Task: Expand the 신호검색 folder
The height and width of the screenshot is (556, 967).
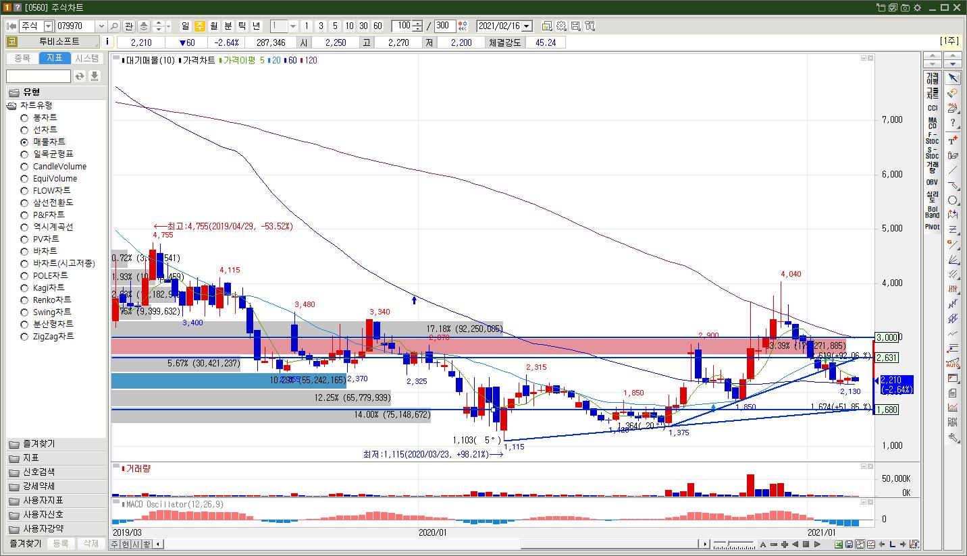Action: pyautogui.click(x=56, y=472)
